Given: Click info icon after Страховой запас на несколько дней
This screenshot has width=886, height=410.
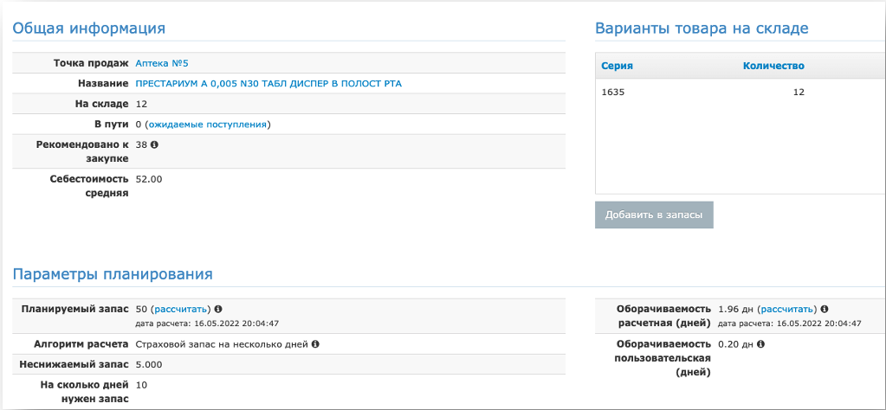Looking at the screenshot, I should tap(315, 344).
